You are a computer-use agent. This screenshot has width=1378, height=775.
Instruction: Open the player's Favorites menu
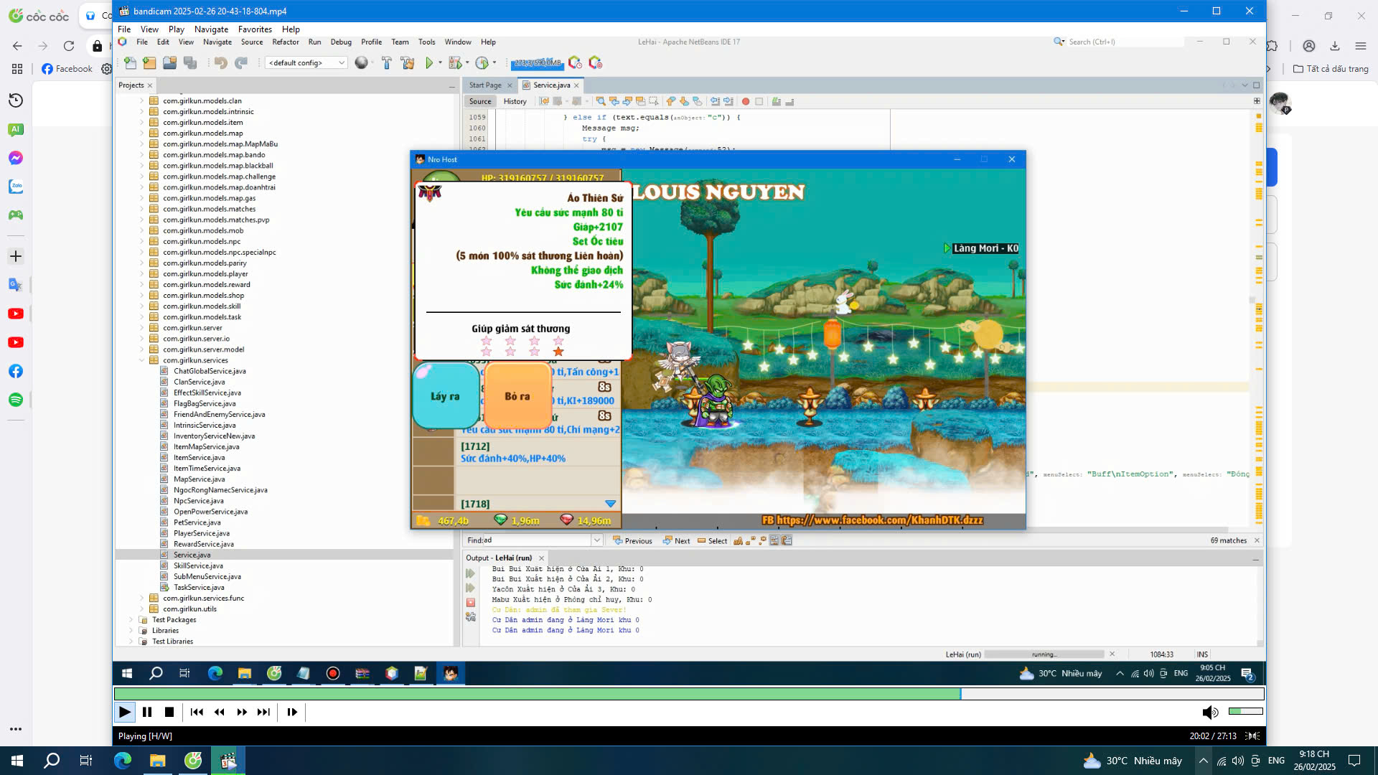[x=255, y=29]
